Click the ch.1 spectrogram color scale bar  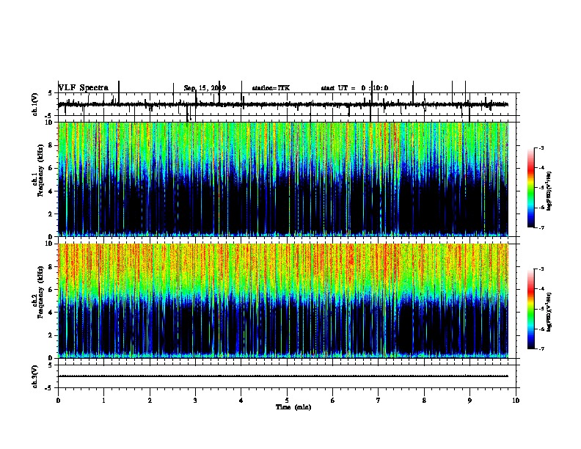pos(531,188)
